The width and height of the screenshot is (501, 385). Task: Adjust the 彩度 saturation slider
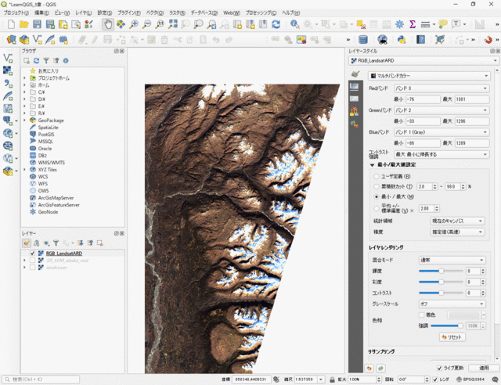[x=441, y=282]
